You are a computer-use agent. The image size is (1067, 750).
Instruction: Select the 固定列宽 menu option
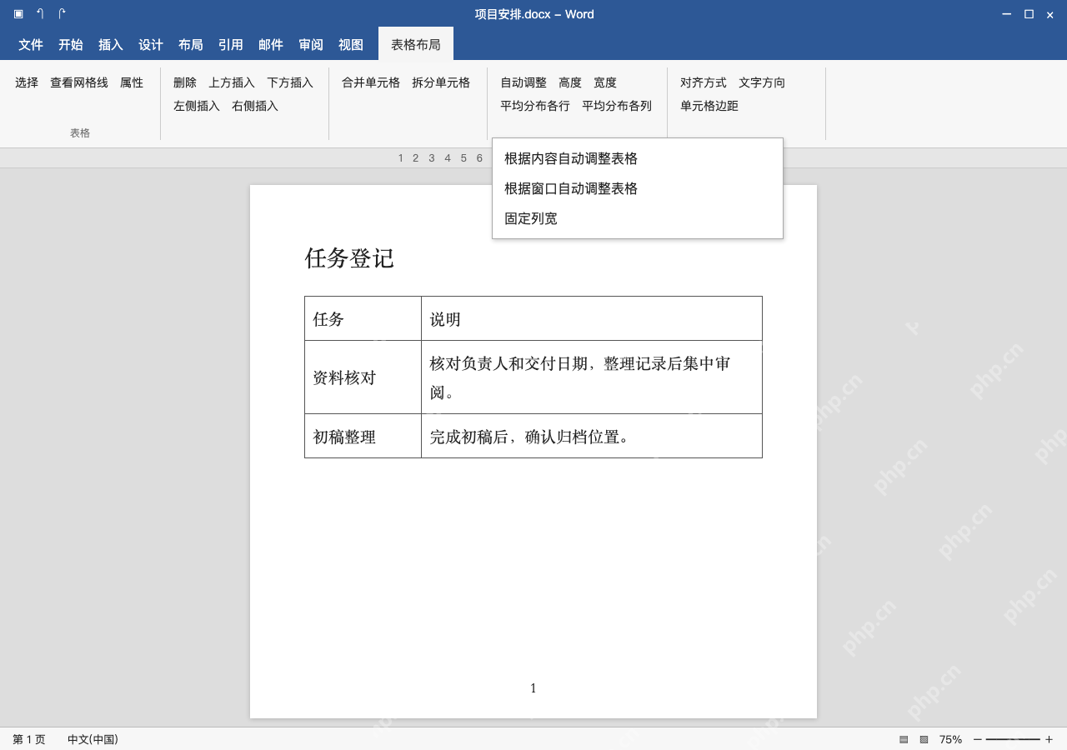pyautogui.click(x=638, y=218)
